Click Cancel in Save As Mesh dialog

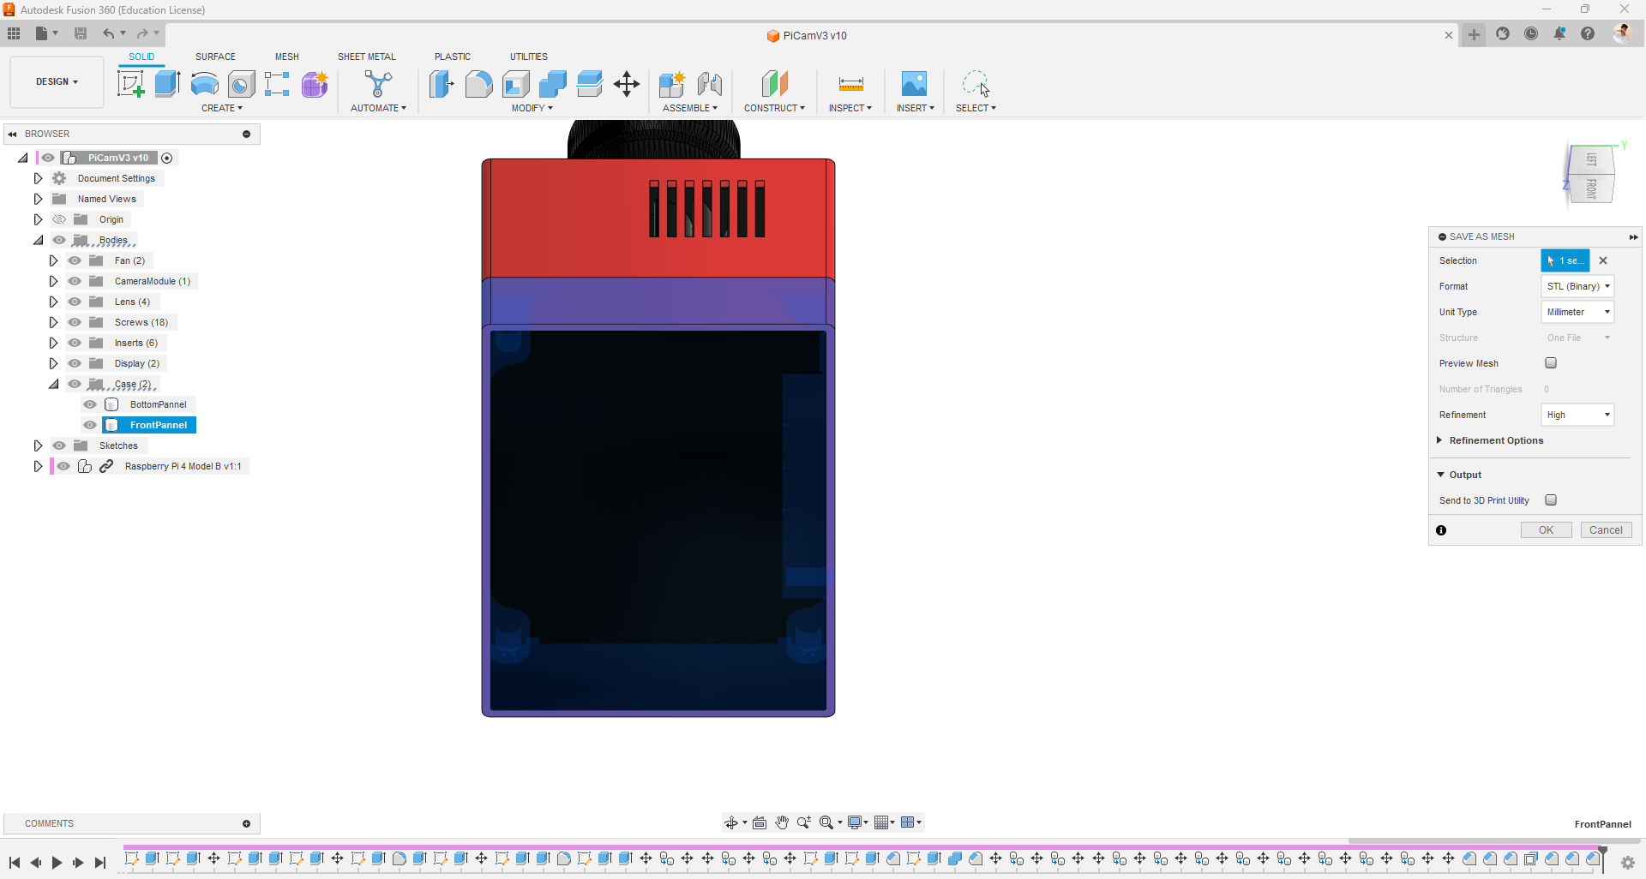click(x=1606, y=530)
